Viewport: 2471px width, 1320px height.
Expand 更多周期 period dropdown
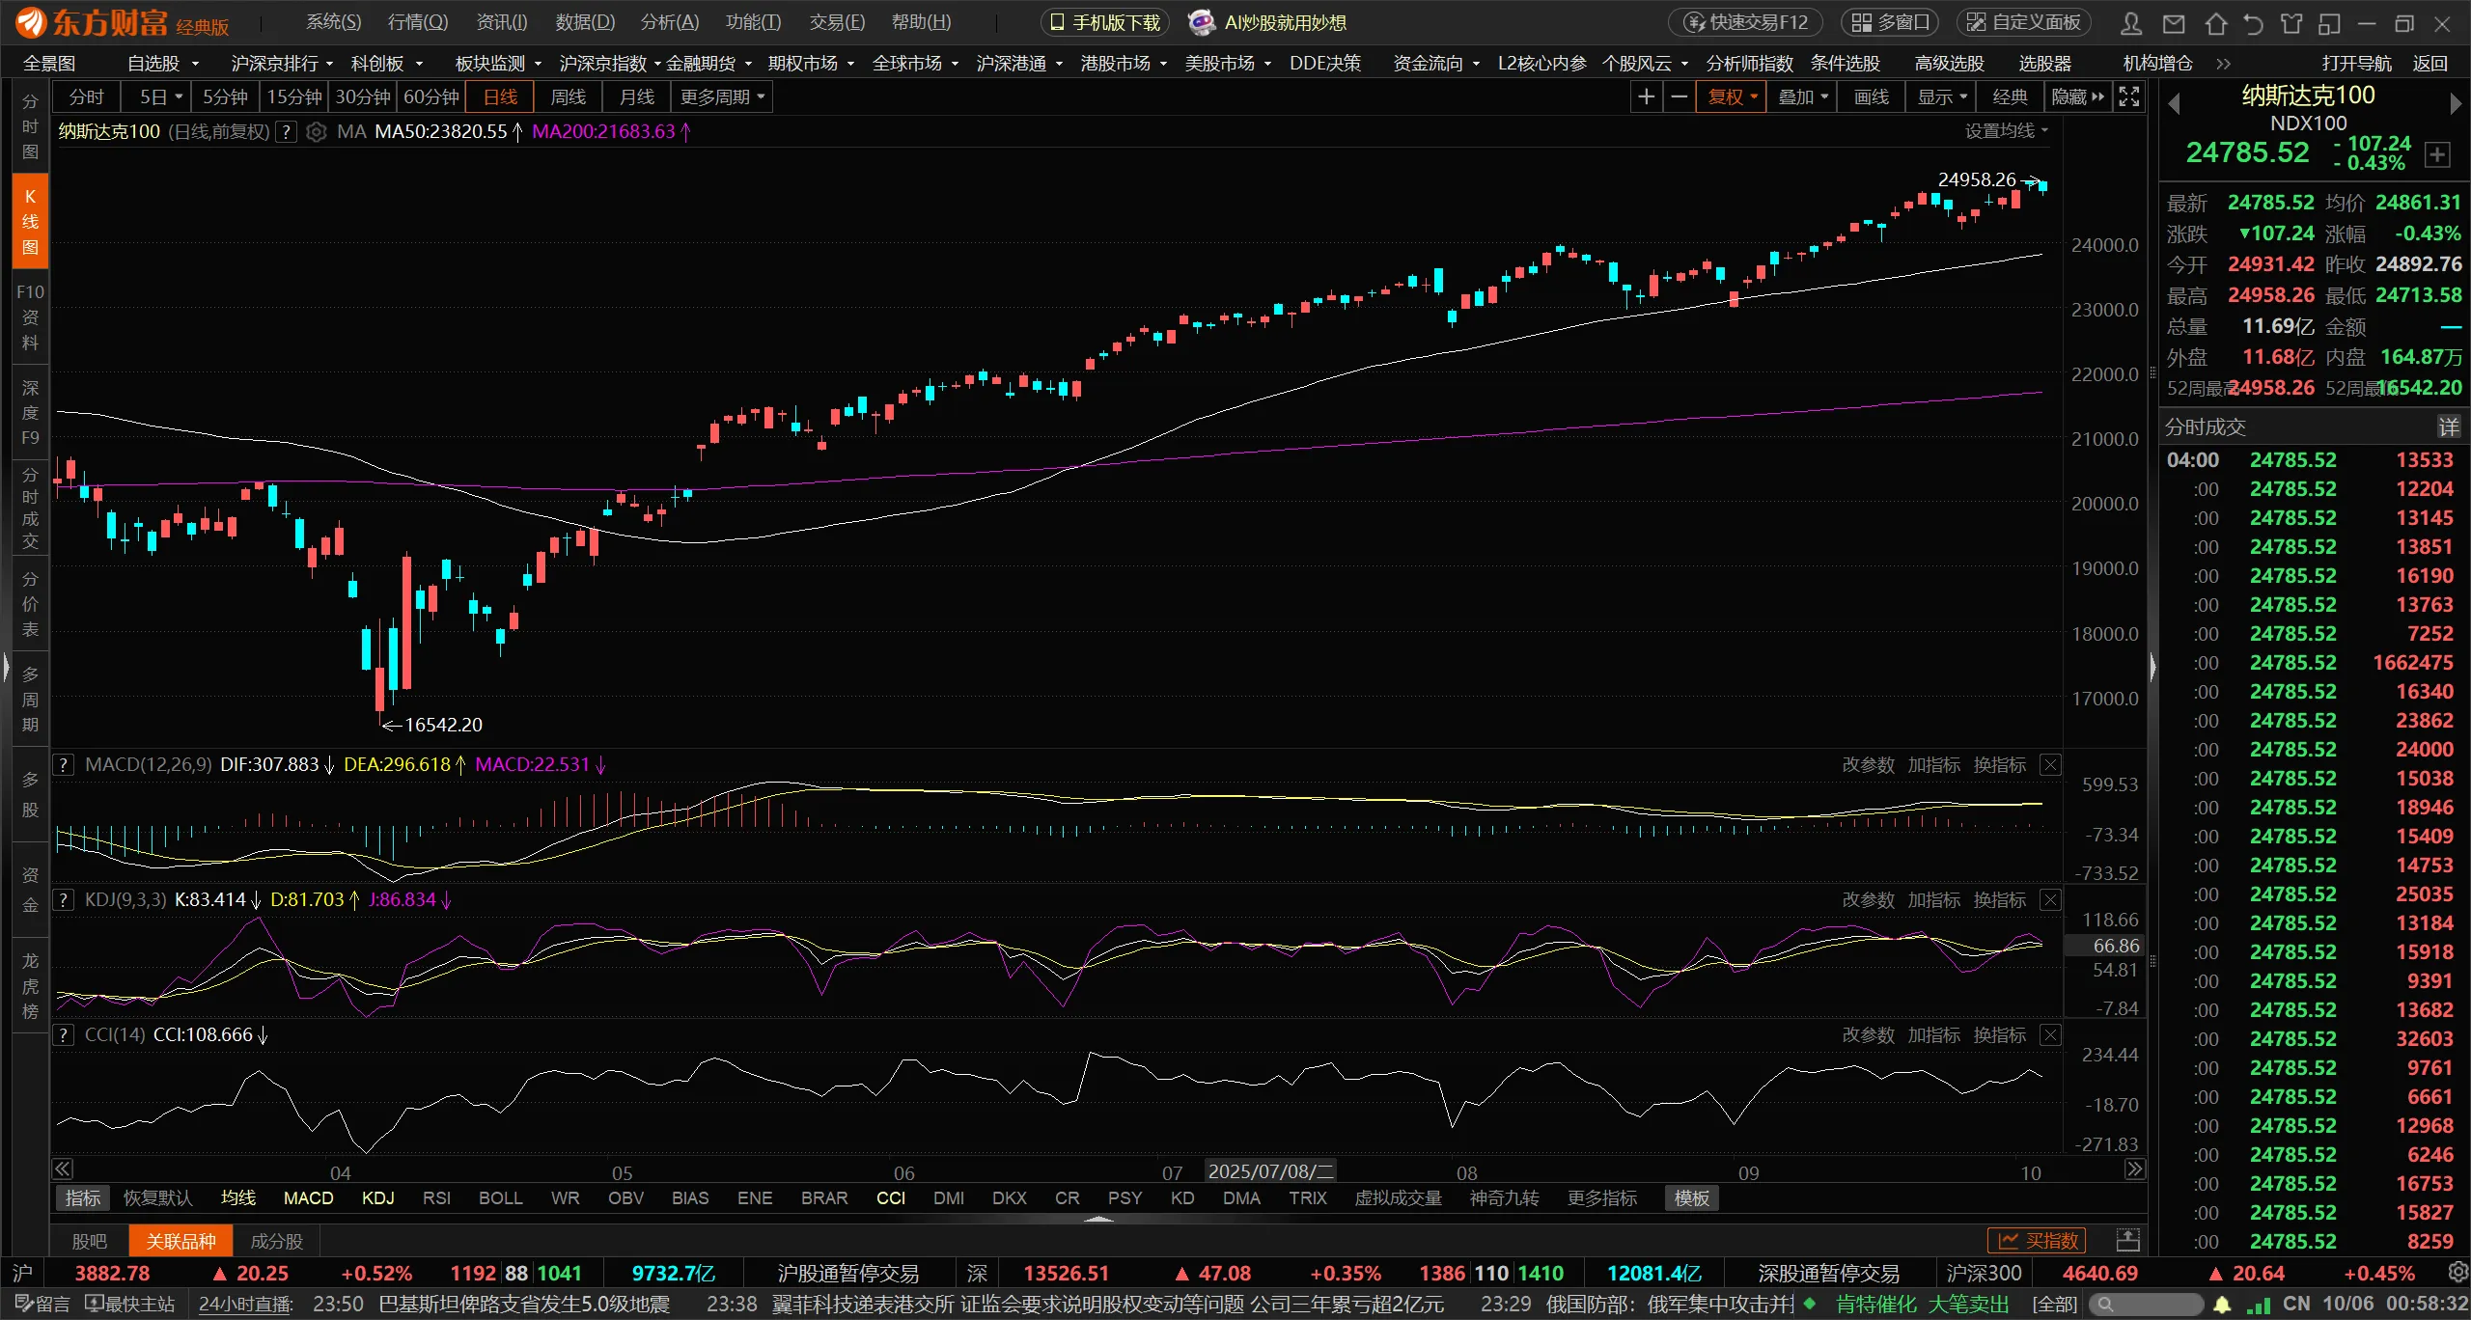tap(722, 96)
